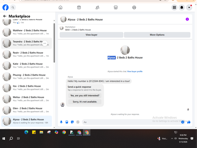The image size is (197, 148).
Task: Open the apps grid menu
Action: tap(174, 8)
